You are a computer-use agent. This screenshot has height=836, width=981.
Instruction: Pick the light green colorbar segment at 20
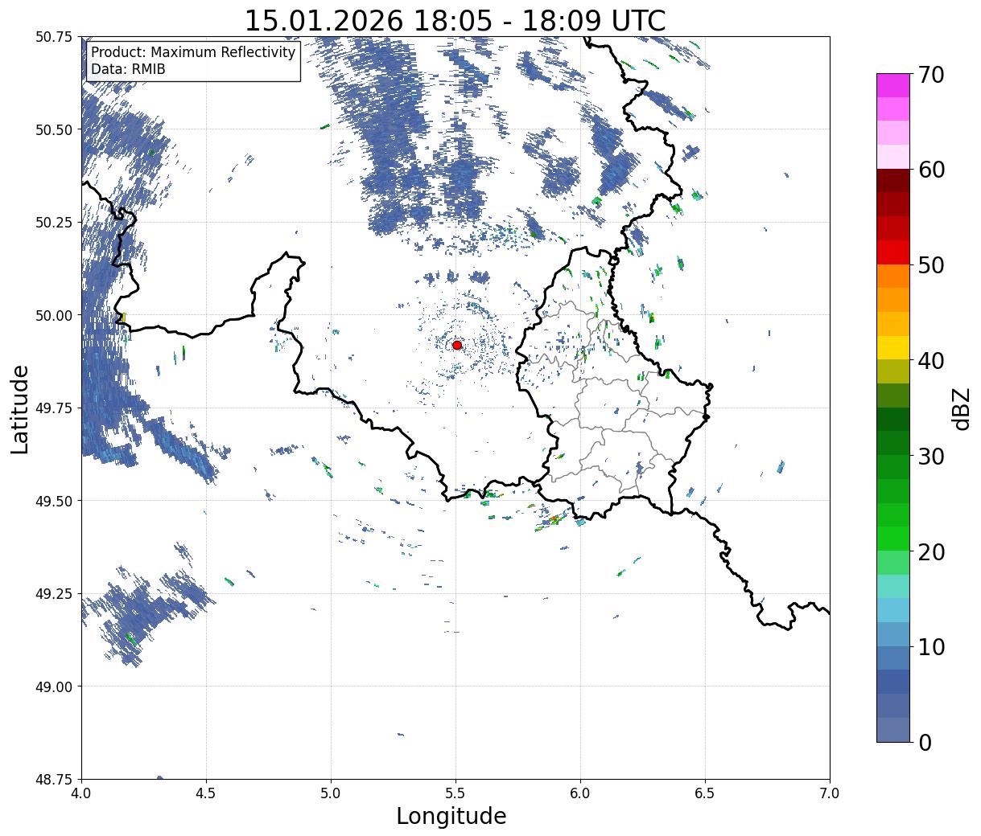point(893,562)
